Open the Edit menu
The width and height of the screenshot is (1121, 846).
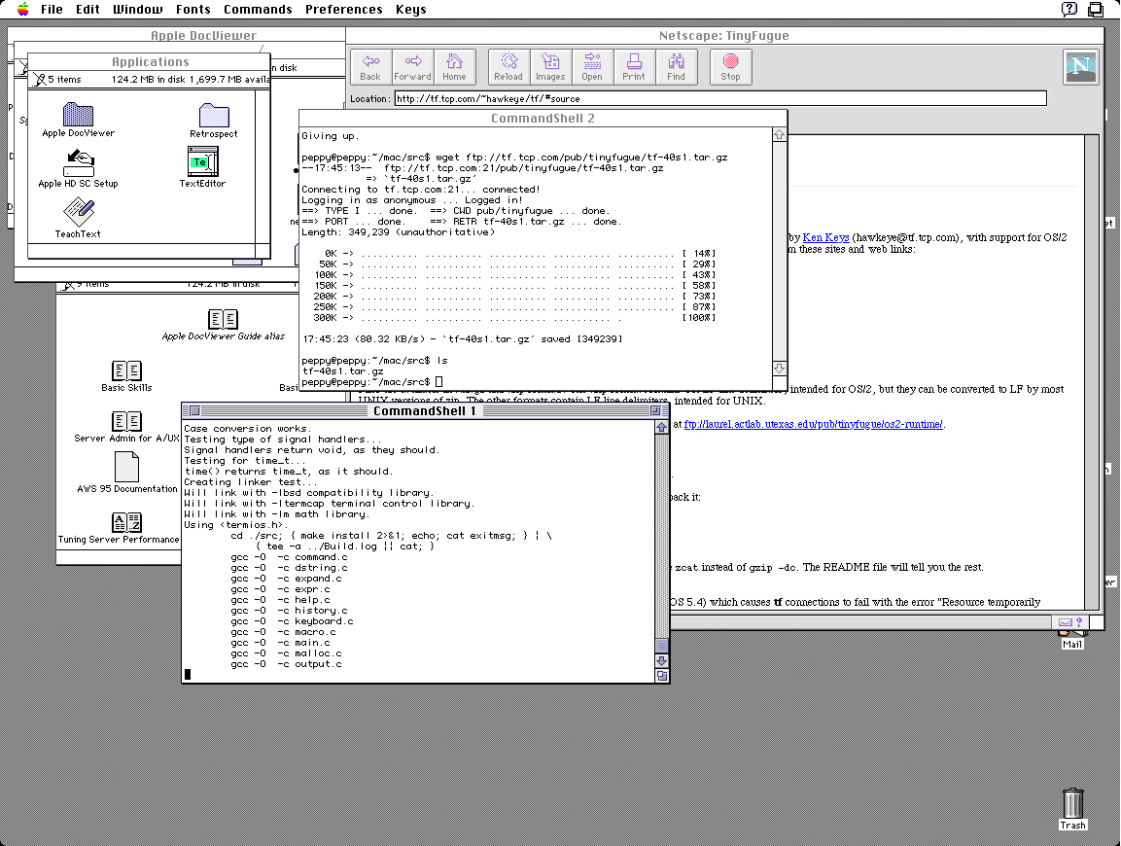tap(88, 10)
